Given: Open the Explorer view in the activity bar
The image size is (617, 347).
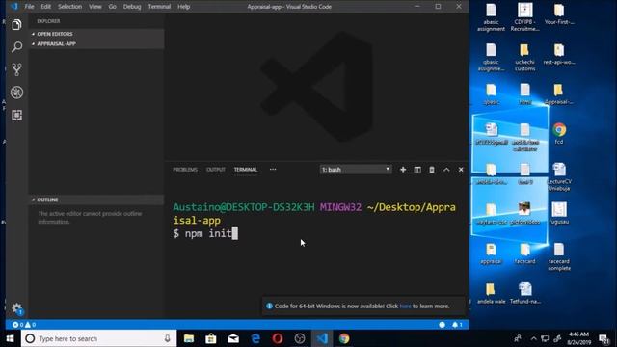Looking at the screenshot, I should click(x=16, y=25).
